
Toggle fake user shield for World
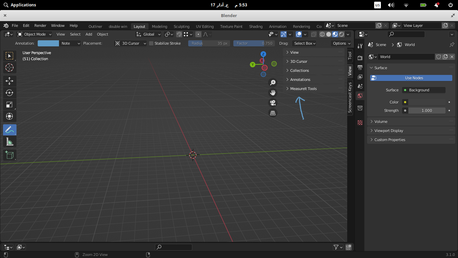click(x=438, y=57)
